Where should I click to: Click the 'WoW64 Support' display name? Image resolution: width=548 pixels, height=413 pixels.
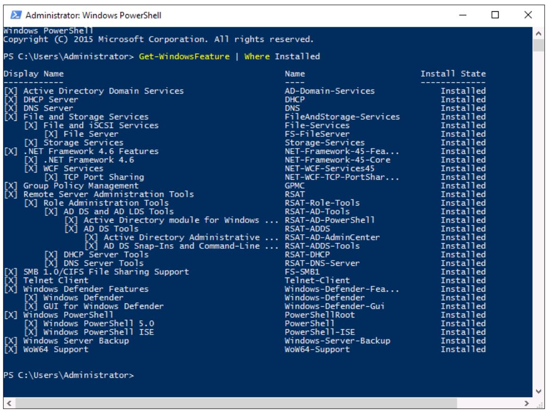56,349
